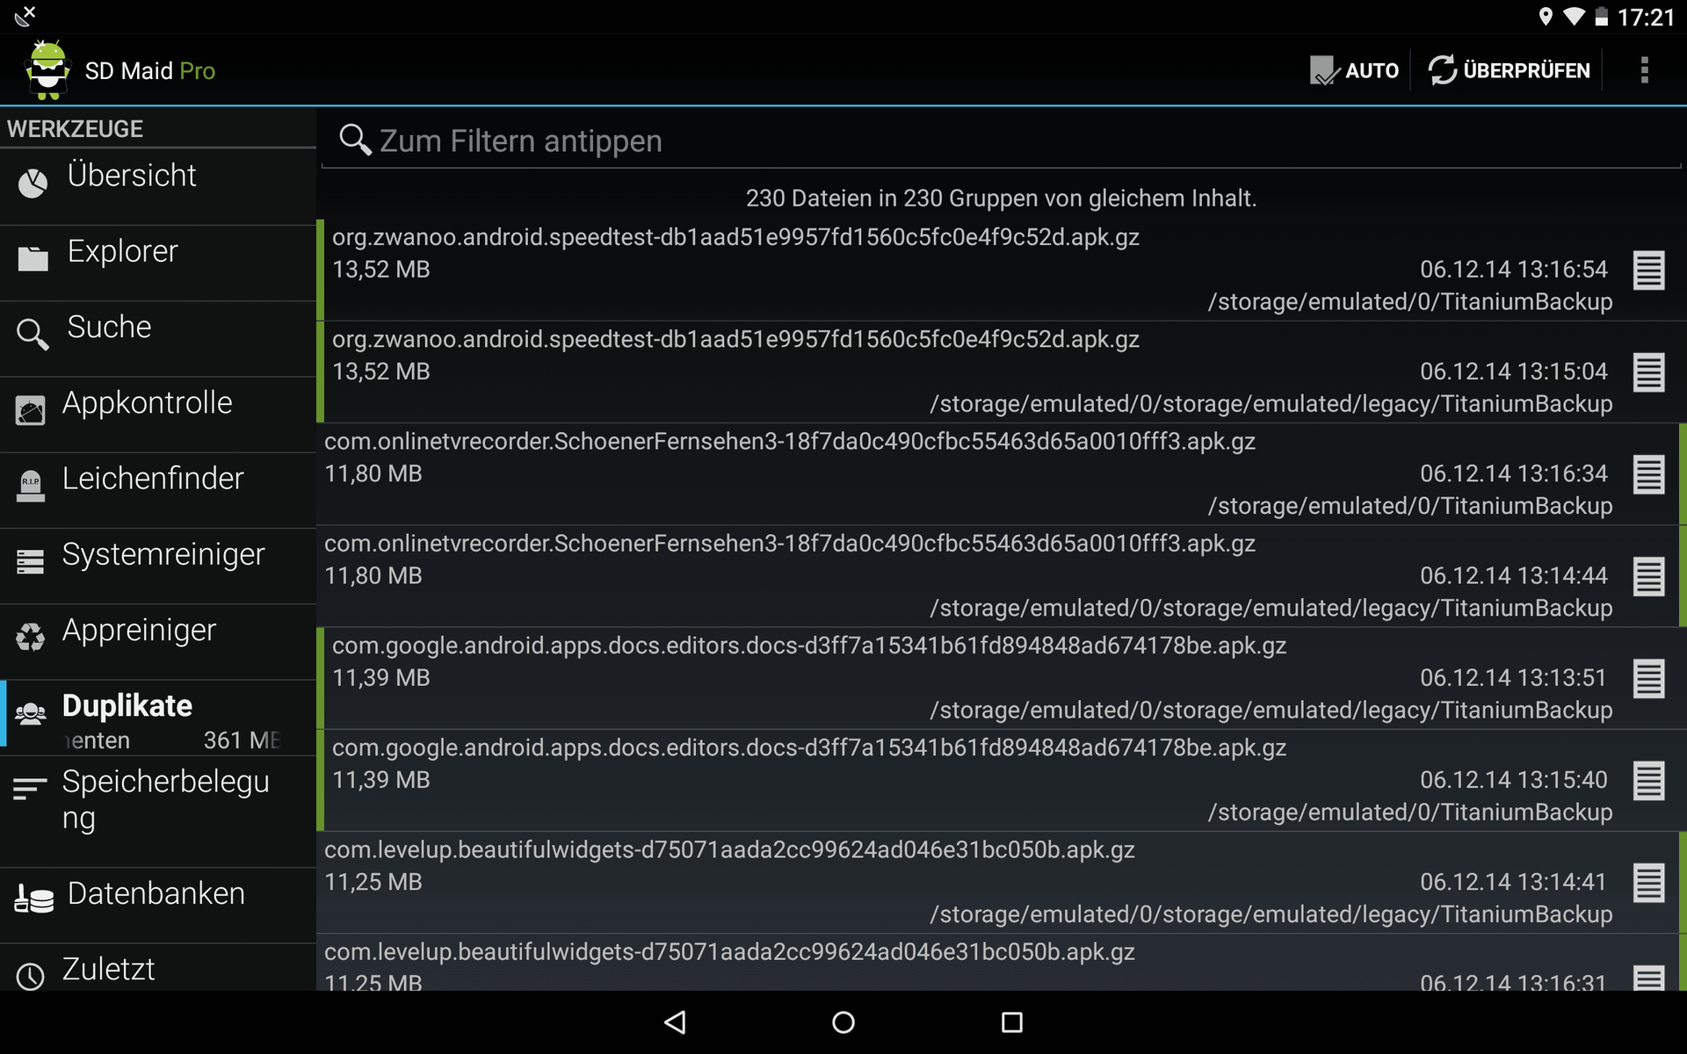Click the Speicherbelegung bars icon

[31, 788]
